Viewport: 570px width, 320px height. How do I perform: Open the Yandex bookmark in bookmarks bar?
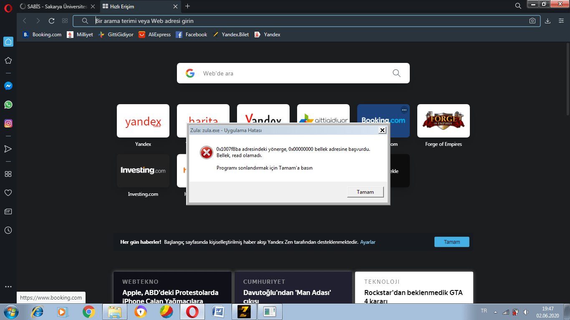click(267, 35)
